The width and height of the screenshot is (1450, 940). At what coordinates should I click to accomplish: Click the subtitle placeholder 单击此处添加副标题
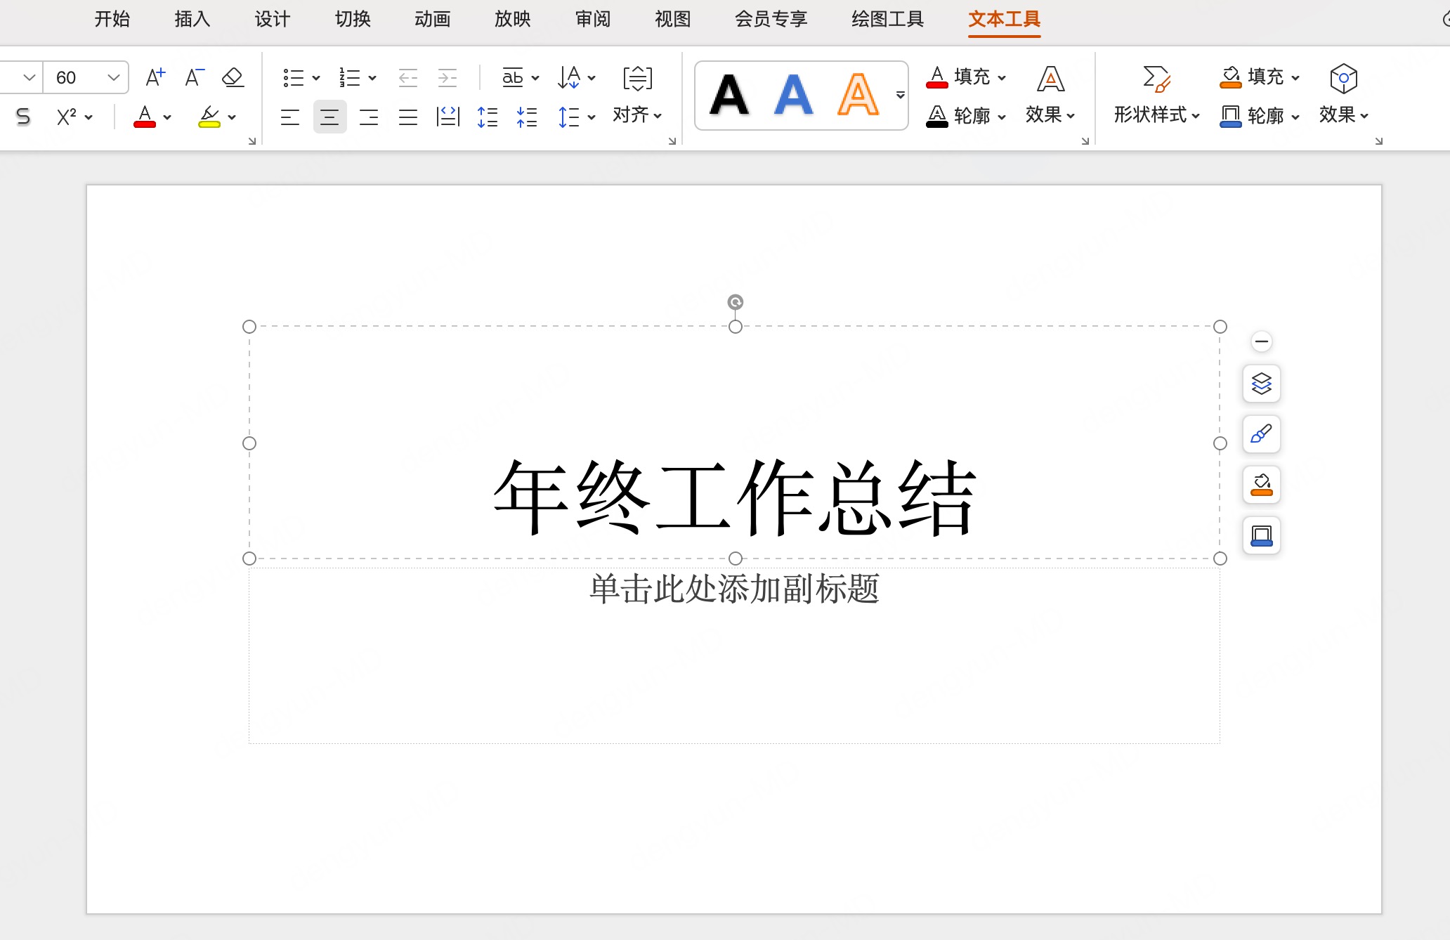734,589
